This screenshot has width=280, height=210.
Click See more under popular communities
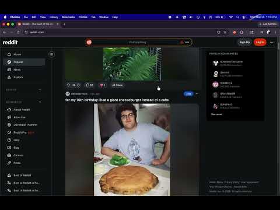coord(216,114)
